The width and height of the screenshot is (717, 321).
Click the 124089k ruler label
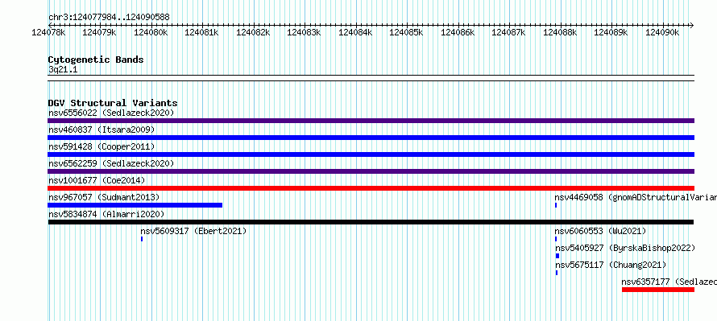tap(611, 32)
